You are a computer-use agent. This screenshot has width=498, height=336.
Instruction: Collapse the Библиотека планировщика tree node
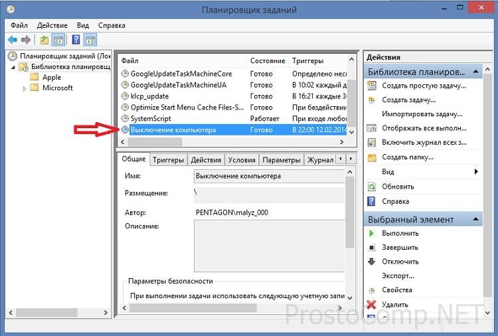(x=13, y=67)
